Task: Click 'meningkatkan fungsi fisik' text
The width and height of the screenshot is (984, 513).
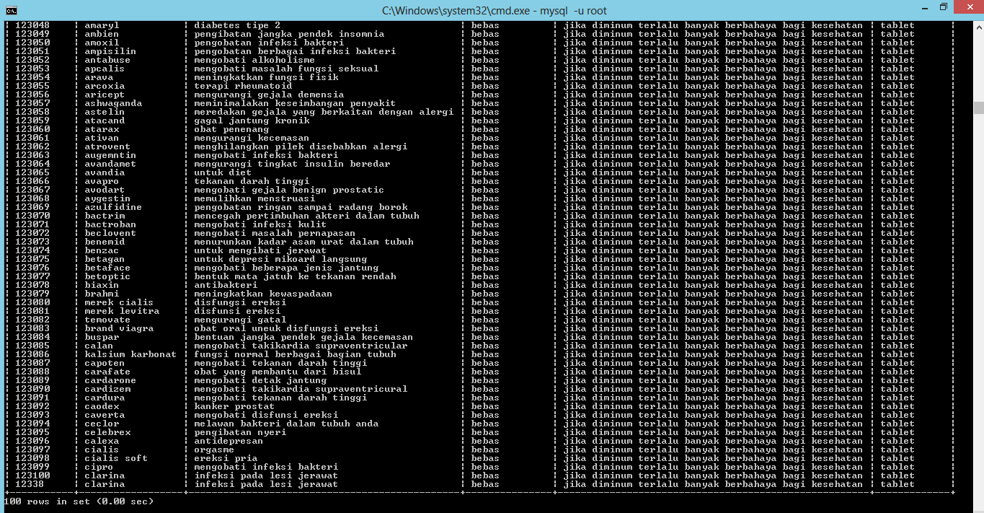Action: (266, 77)
